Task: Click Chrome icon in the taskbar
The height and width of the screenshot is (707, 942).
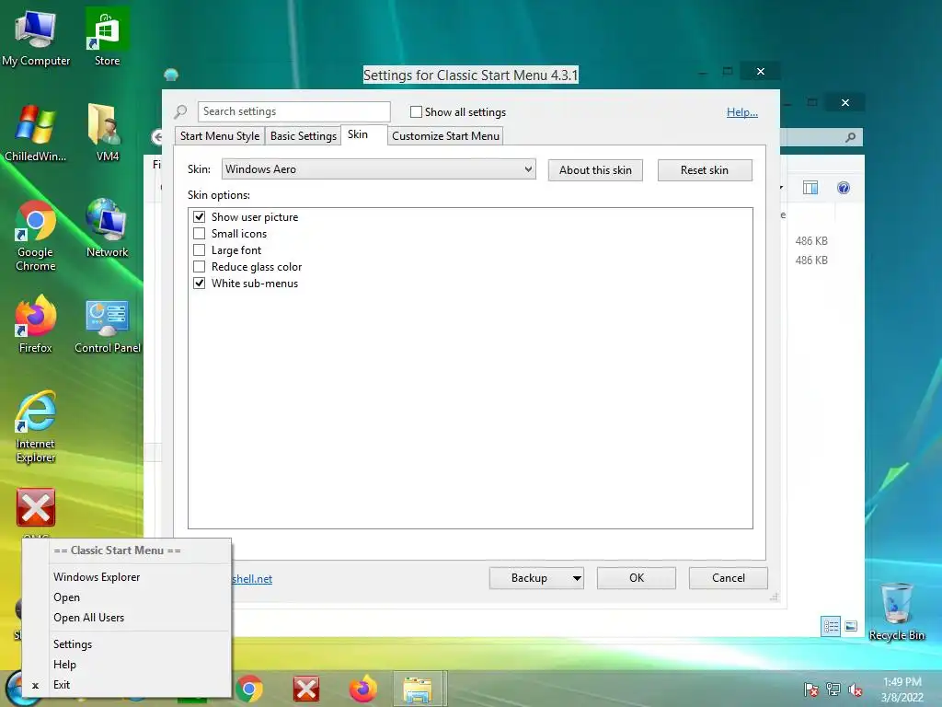Action: pos(248,689)
